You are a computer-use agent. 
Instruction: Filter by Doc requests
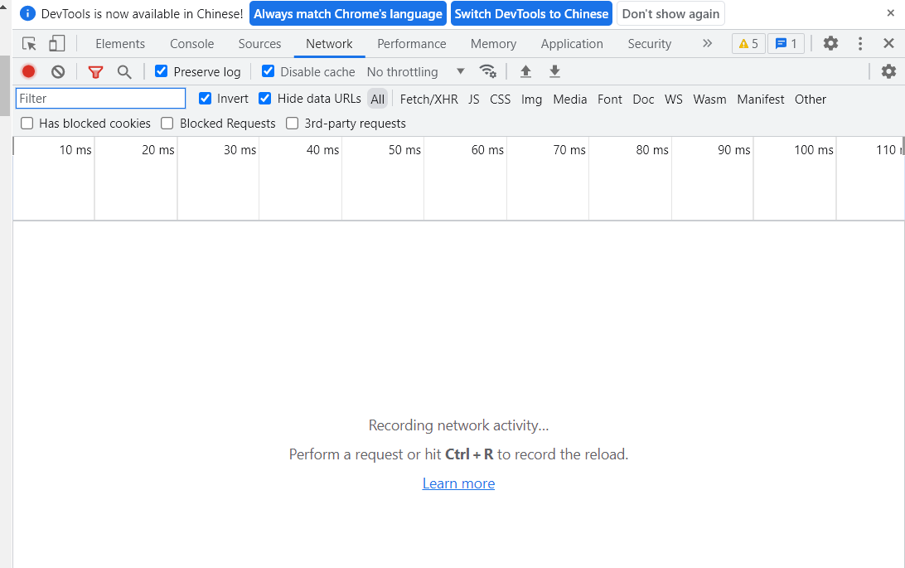[x=643, y=99]
